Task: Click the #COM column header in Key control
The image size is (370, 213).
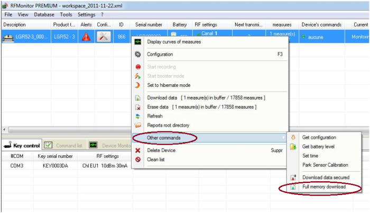Action: 17,156
